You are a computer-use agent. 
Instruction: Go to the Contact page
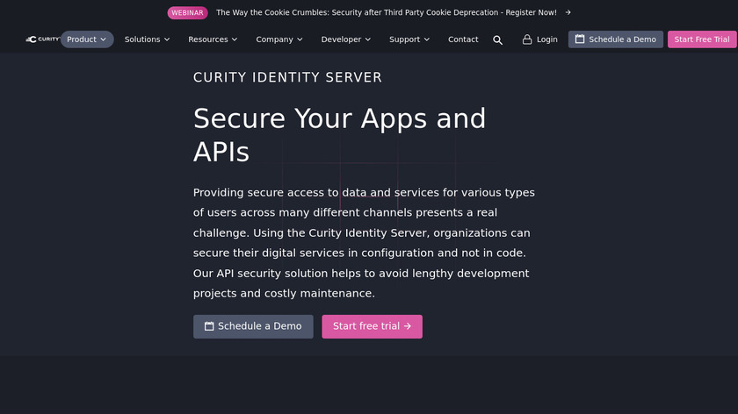463,39
